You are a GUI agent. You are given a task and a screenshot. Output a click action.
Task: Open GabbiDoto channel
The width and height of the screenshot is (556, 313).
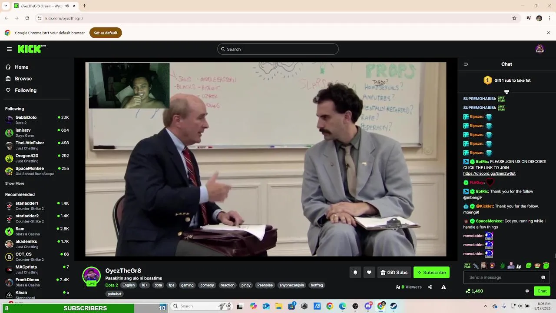click(37, 120)
